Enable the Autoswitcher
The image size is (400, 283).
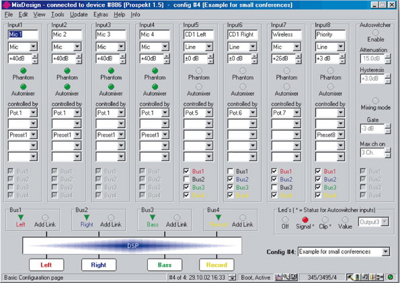376,33
